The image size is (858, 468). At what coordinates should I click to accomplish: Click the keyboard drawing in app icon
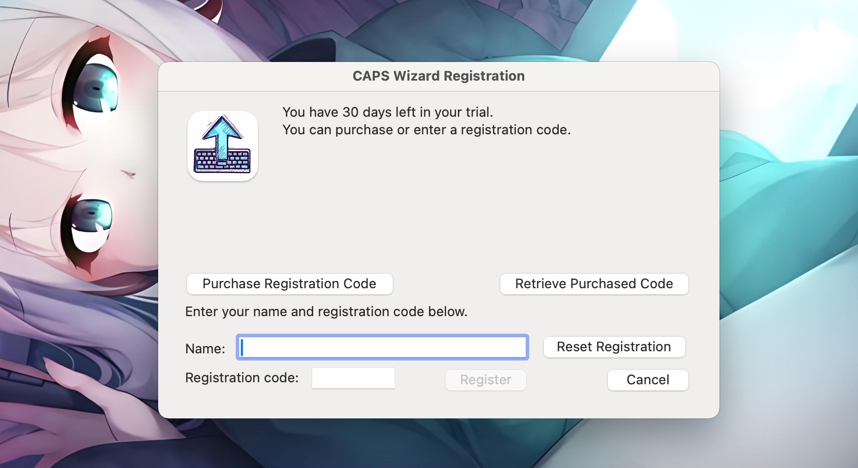coord(222,161)
